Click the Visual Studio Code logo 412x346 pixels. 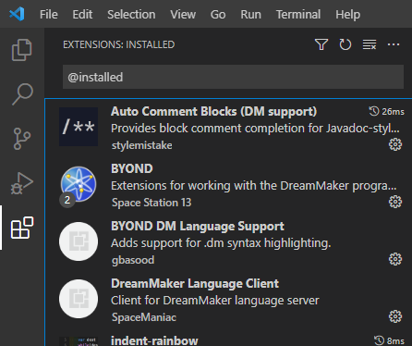pyautogui.click(x=17, y=14)
